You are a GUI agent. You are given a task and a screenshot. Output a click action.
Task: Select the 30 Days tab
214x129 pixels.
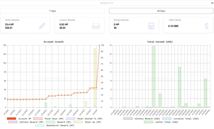pos(161,11)
